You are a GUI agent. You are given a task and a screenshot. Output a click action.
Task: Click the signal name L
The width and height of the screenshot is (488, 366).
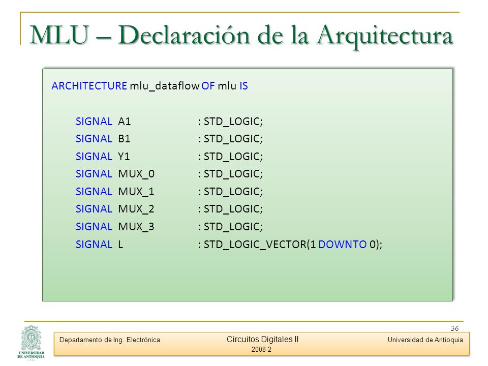121,245
